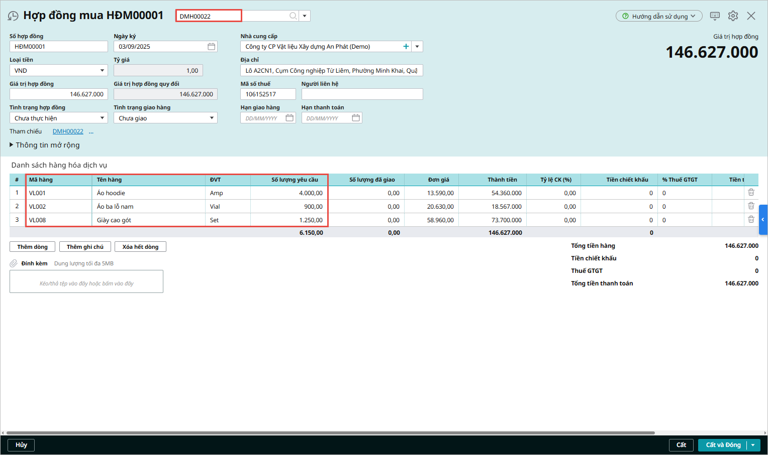Delete the VL008 row using trash icon
The width and height of the screenshot is (768, 455).
751,220
